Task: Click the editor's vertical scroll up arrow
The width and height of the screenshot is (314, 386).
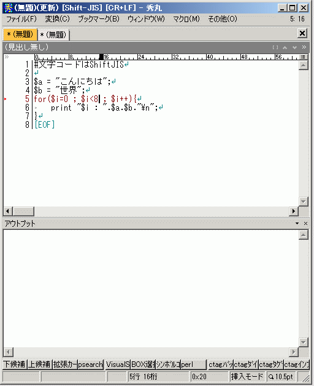Action: [x=303, y=65]
